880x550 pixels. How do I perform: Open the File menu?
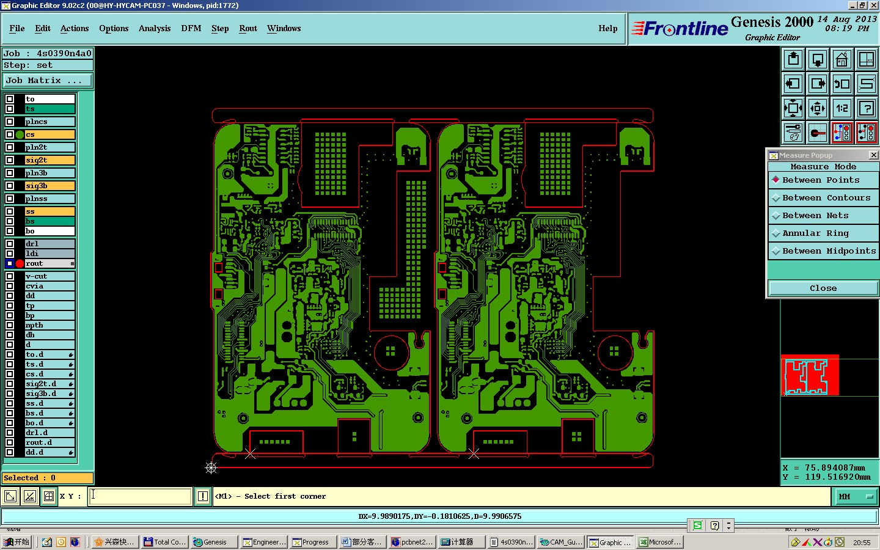click(17, 29)
